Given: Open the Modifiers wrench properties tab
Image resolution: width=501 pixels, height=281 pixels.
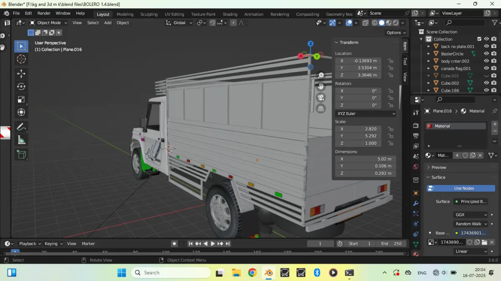Looking at the screenshot, I should [416, 203].
